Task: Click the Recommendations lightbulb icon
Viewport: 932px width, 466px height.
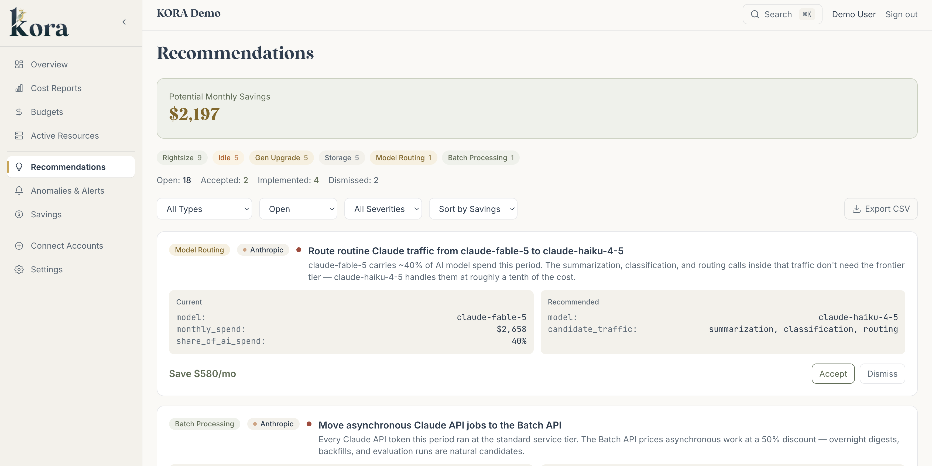Action: pos(19,167)
